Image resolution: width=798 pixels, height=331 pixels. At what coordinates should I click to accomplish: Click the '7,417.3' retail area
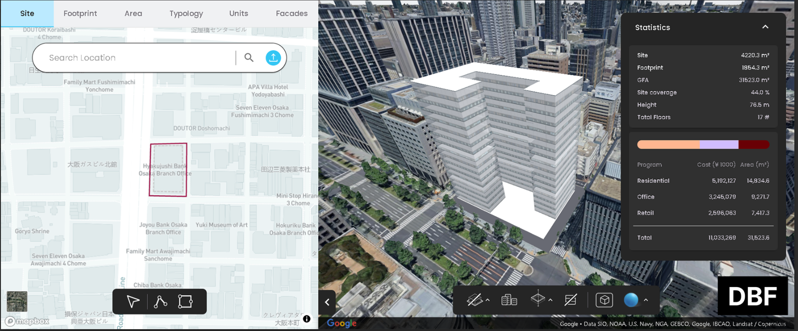(760, 213)
